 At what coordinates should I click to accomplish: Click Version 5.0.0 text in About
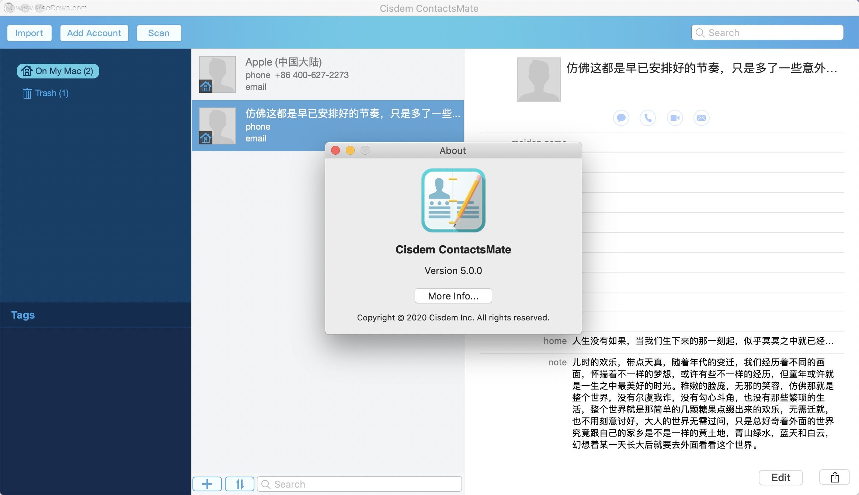[453, 271]
